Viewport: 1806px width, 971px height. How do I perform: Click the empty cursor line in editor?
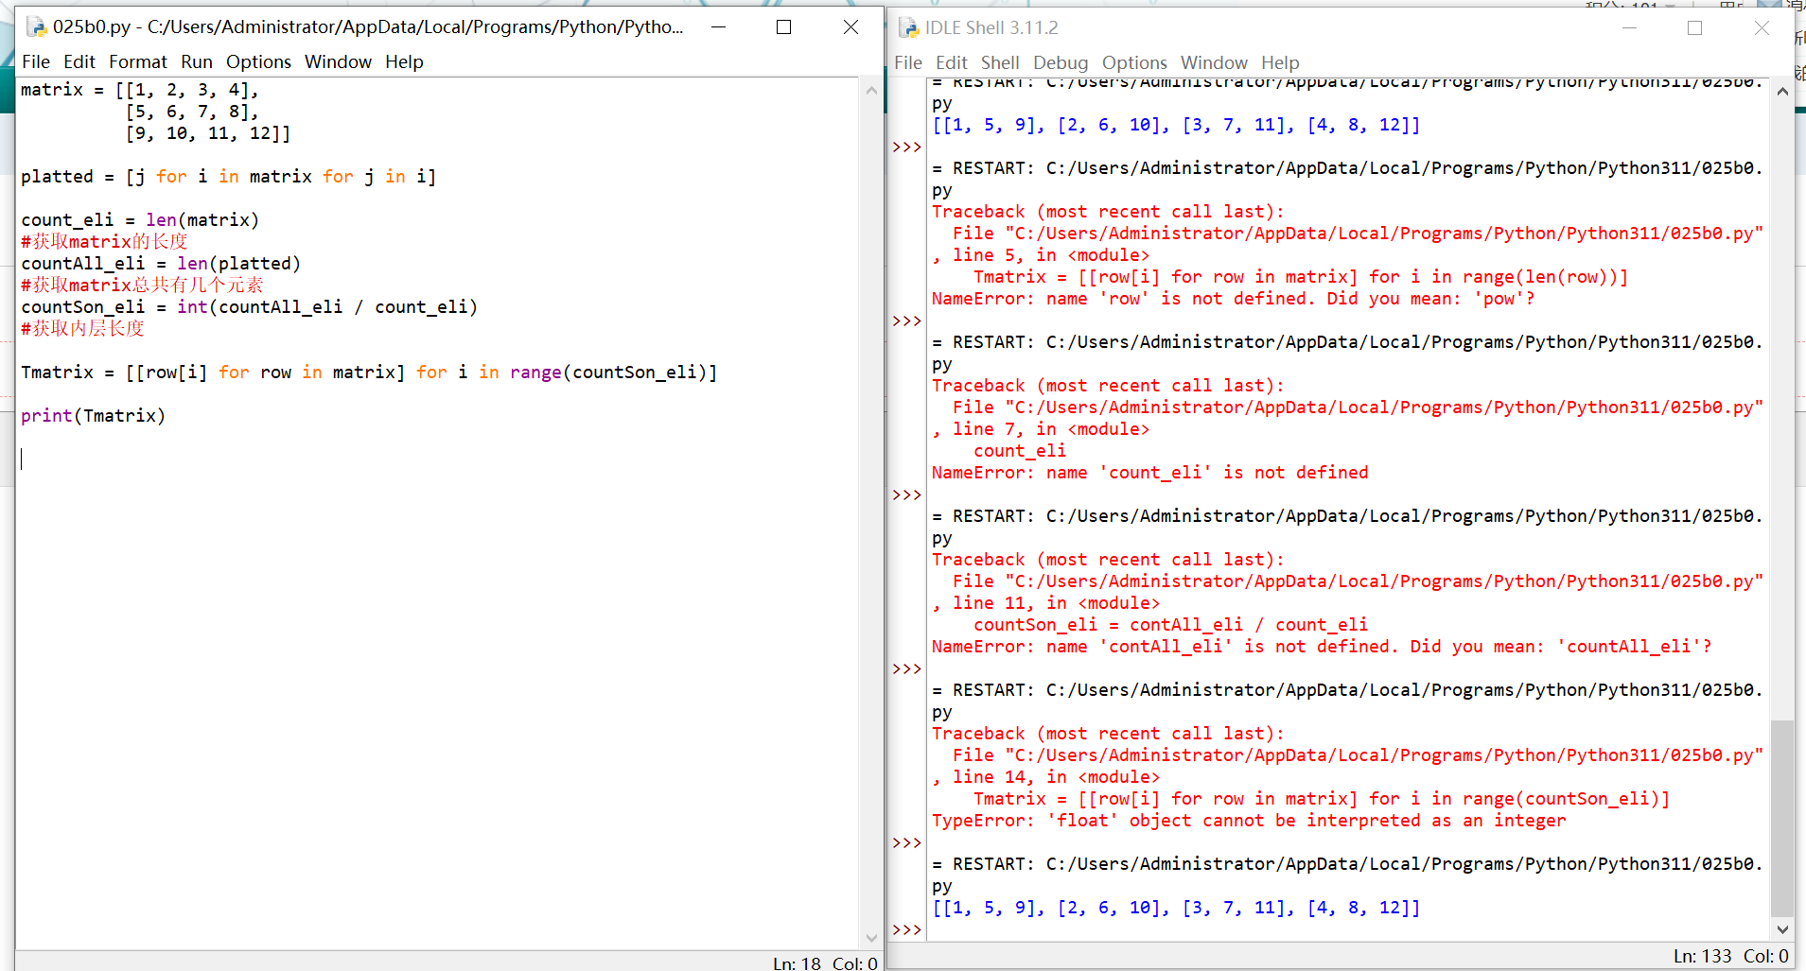point(435,459)
